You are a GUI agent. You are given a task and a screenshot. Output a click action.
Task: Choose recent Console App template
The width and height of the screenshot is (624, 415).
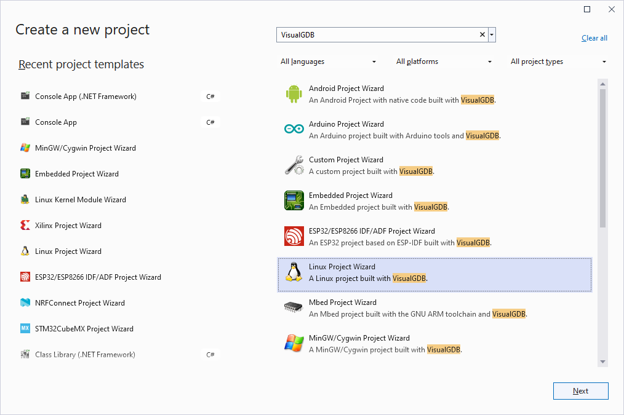[x=119, y=122]
